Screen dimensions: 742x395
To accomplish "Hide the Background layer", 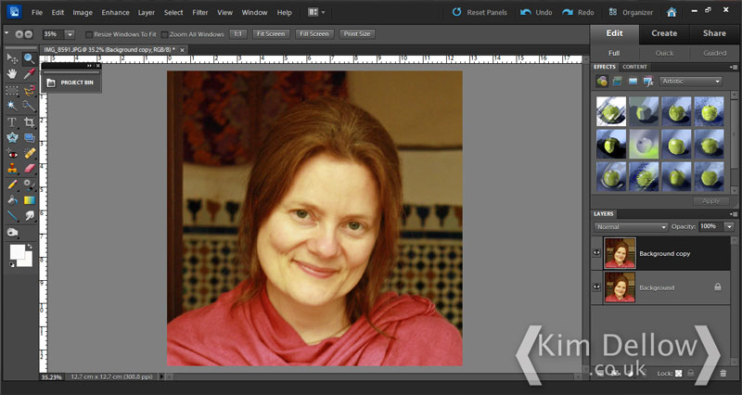I will pos(596,287).
